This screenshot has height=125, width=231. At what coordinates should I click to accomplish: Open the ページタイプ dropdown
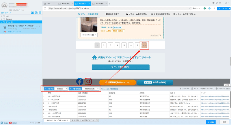click(x=61, y=89)
